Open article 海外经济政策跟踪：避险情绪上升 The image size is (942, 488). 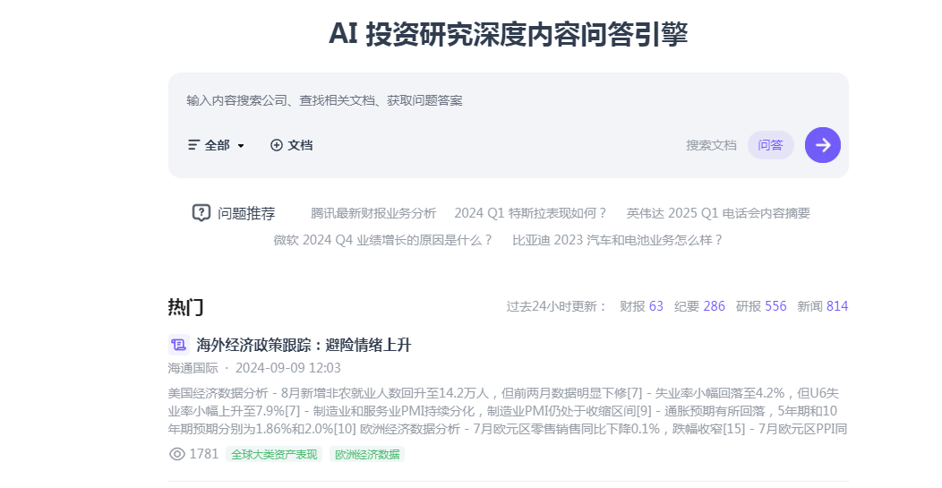[x=304, y=345]
